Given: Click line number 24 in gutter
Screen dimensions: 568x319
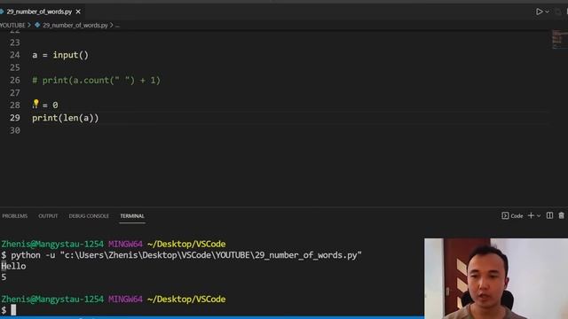Looking at the screenshot, I should point(15,55).
